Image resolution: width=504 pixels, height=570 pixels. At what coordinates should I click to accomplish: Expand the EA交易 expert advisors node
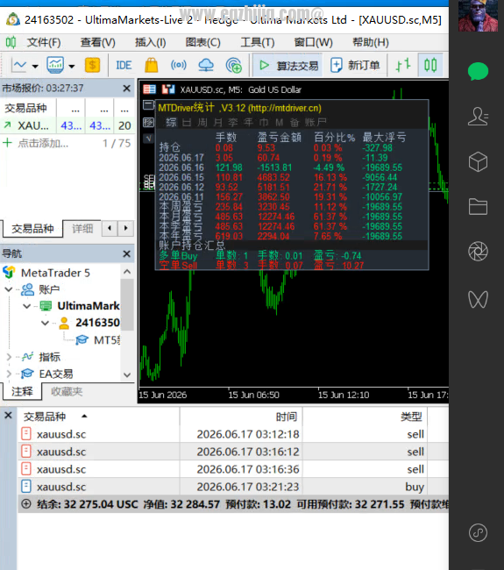pyautogui.click(x=9, y=374)
